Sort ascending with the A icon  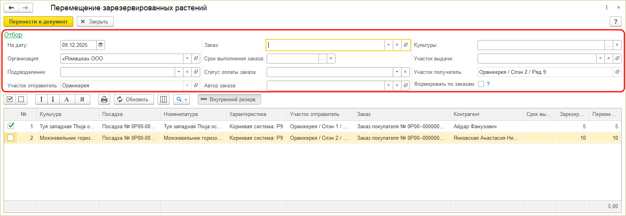click(67, 99)
